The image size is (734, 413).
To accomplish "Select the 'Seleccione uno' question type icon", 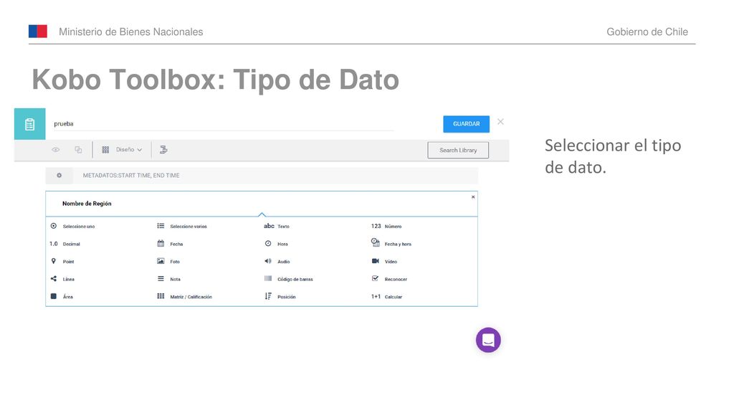I will point(53,226).
